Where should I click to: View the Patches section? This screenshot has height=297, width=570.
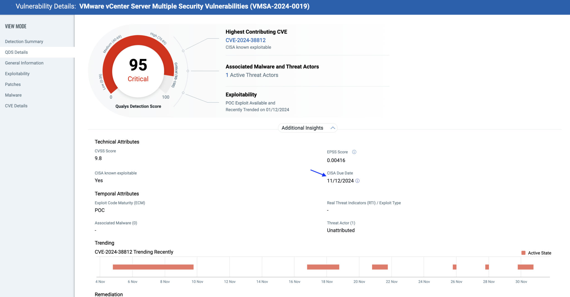(x=13, y=84)
